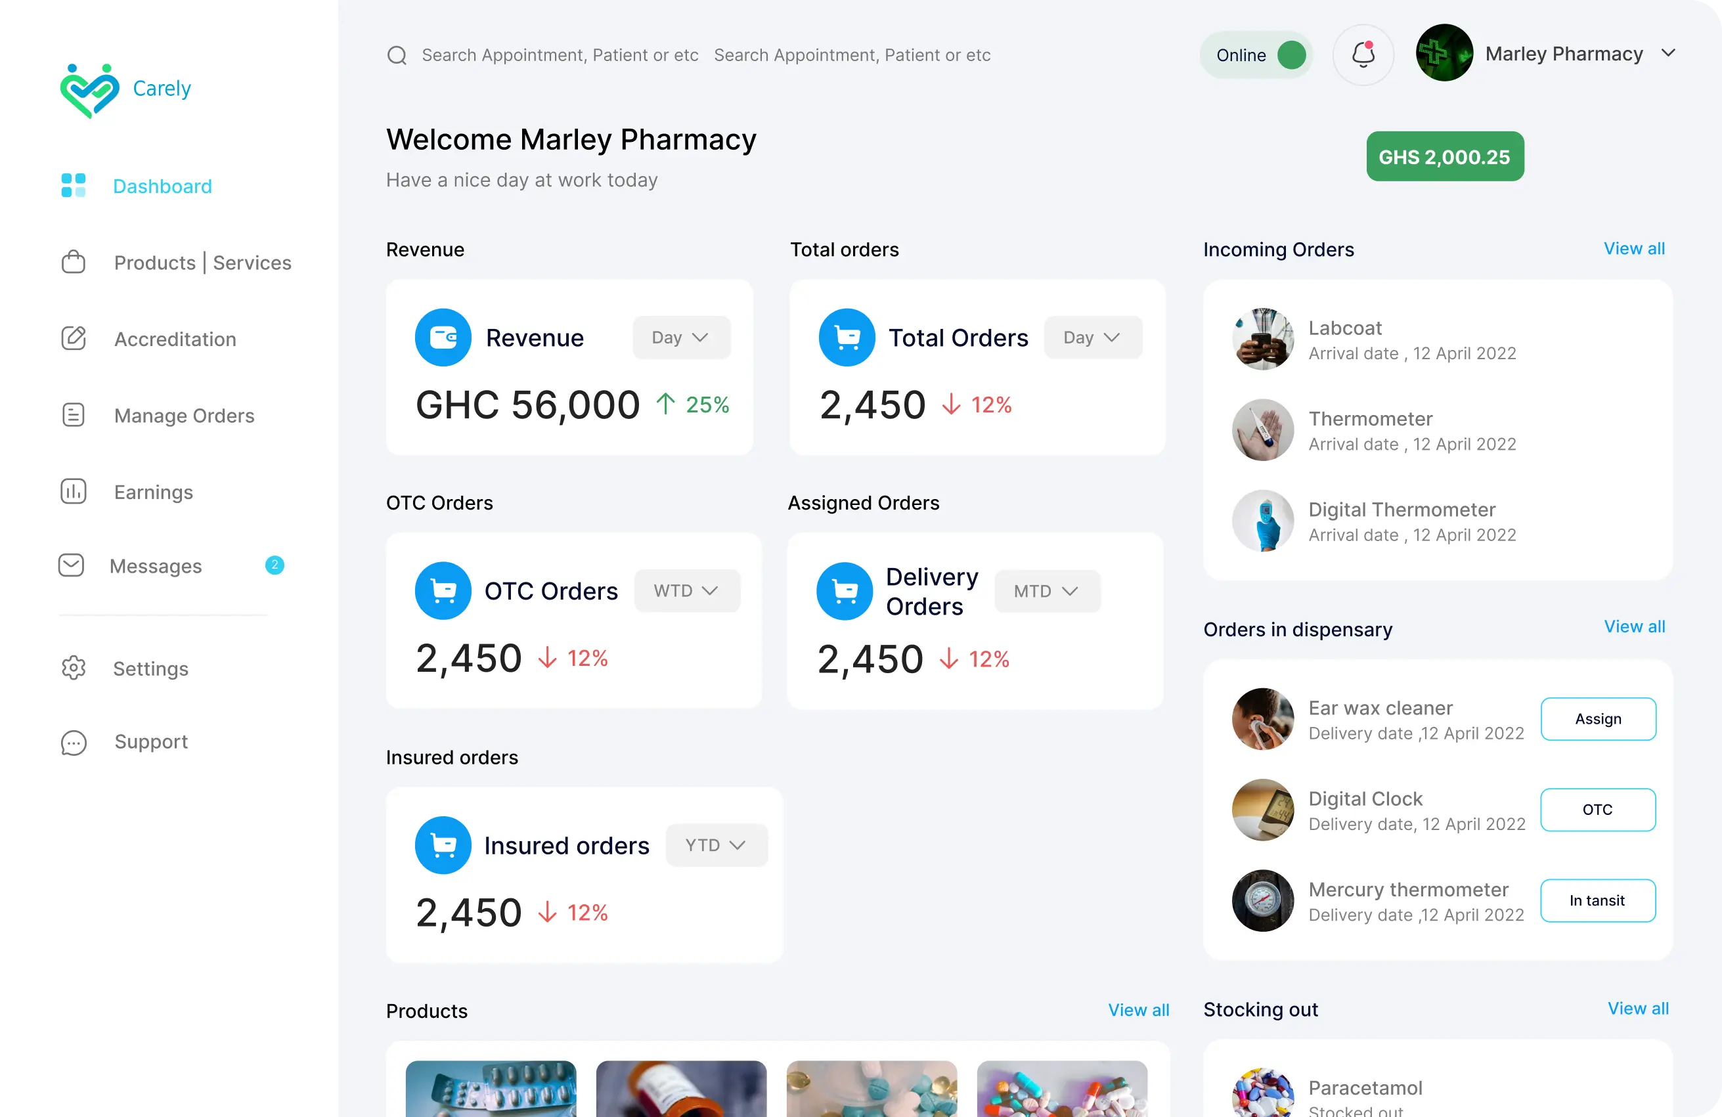The image size is (1722, 1117).
Task: Click the notification bell icon
Action: (x=1363, y=55)
